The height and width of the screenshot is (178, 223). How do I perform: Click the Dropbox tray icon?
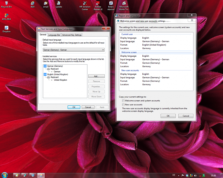coord(187,176)
